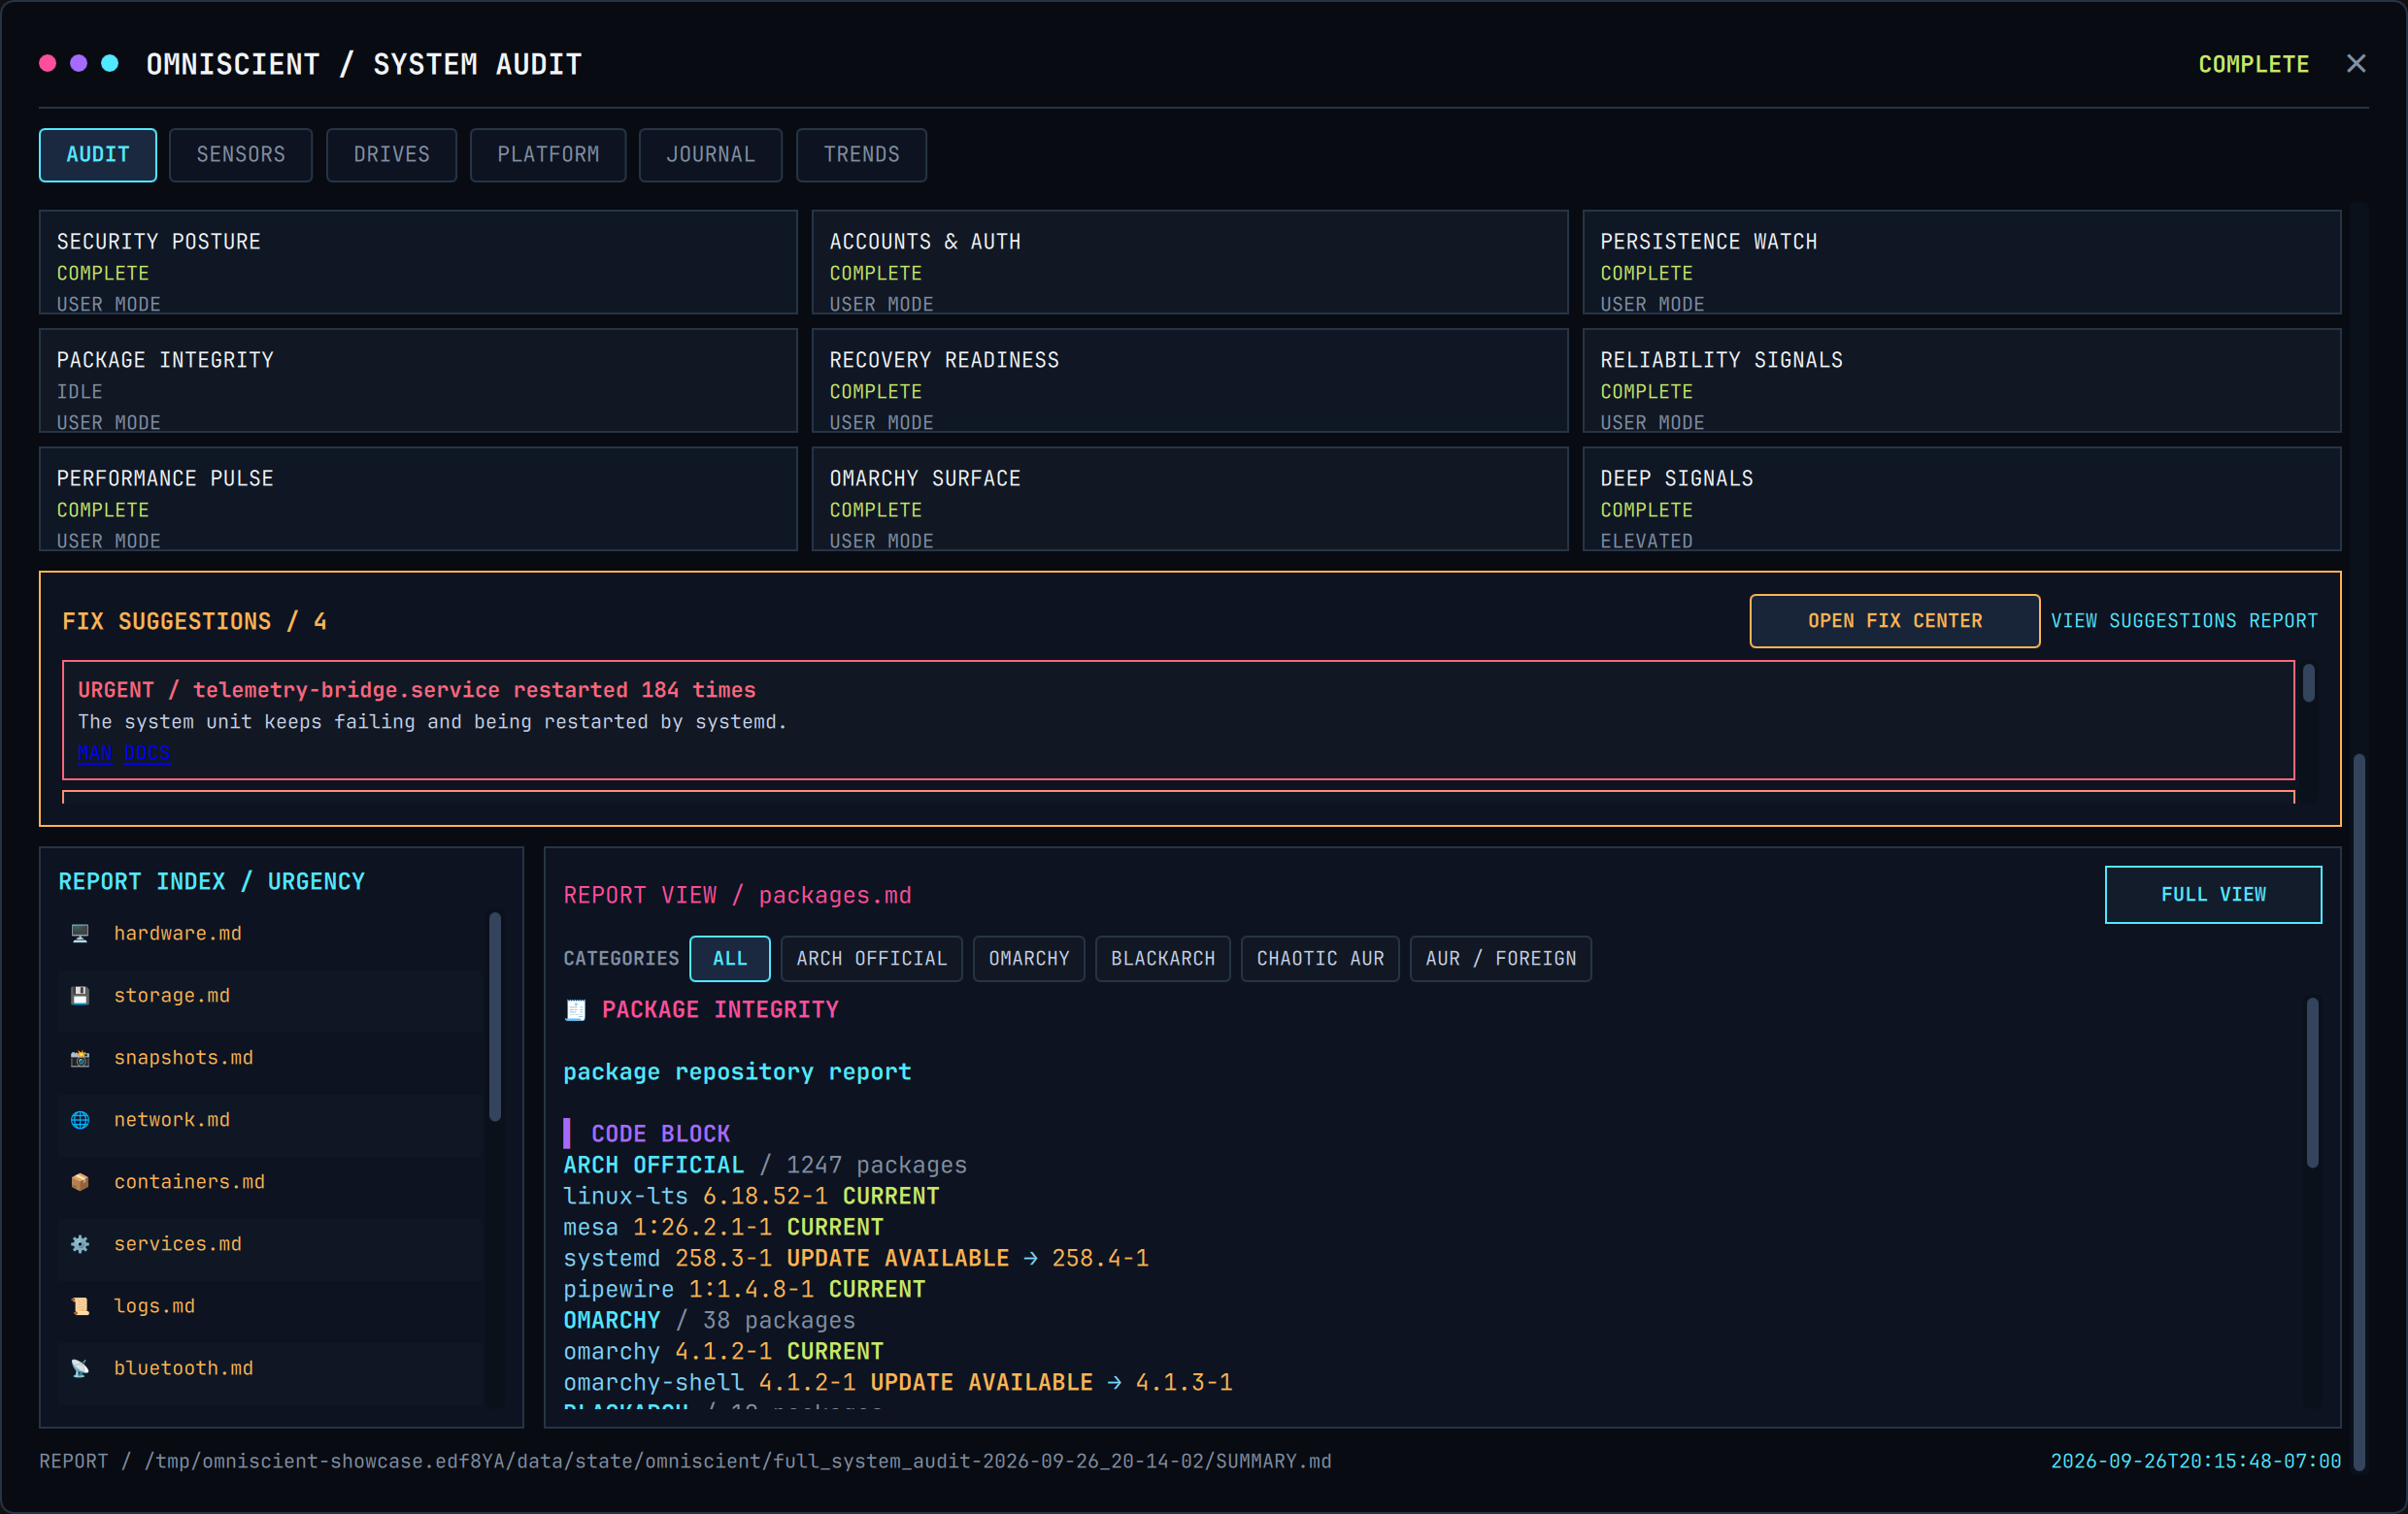The image size is (2408, 1514).
Task: Select the Audit tab
Action: [98, 155]
